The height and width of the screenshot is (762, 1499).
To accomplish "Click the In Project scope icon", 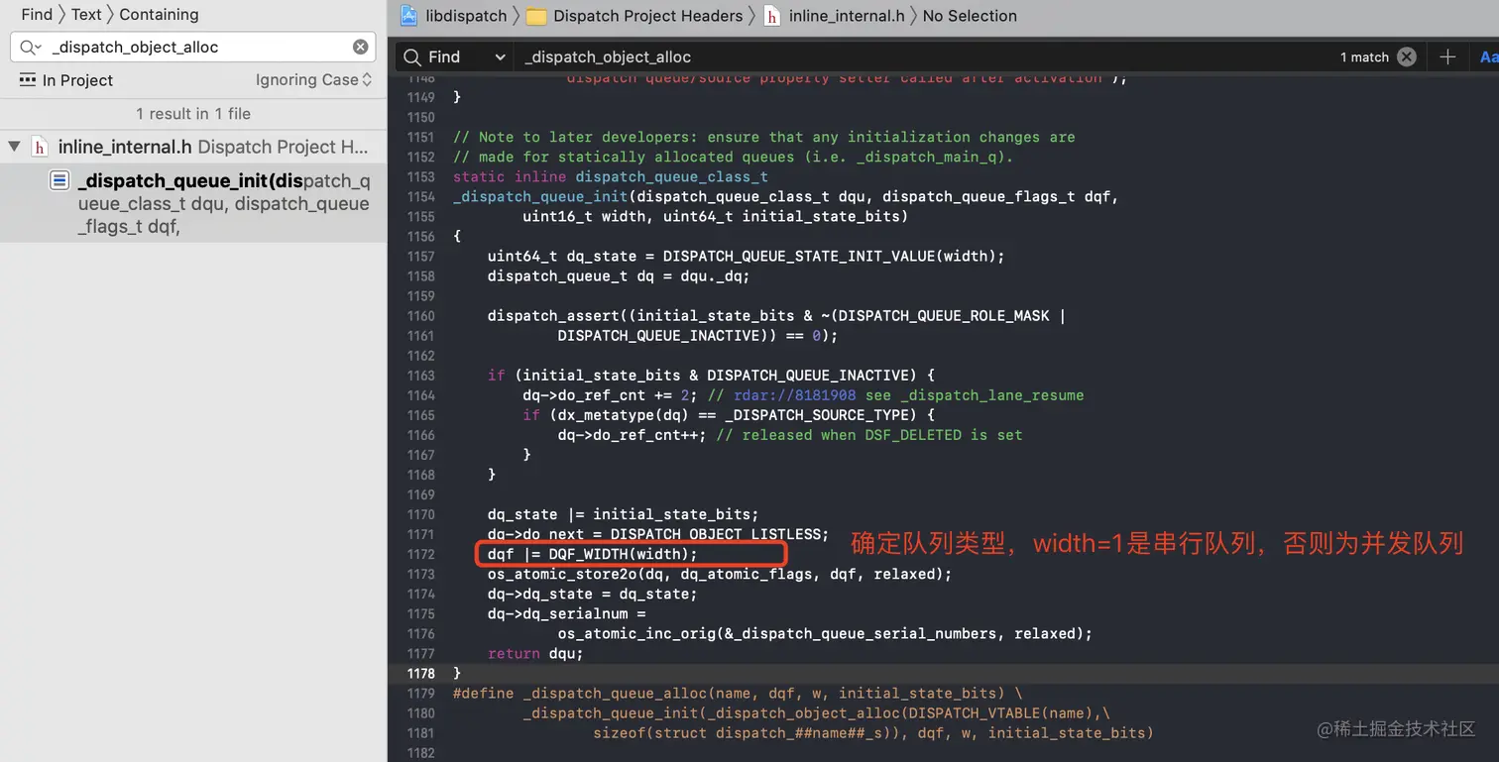I will tap(28, 79).
